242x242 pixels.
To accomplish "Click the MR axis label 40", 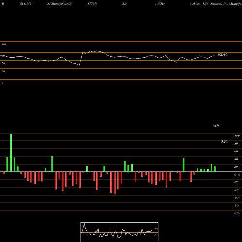I will tap(236, 159).
